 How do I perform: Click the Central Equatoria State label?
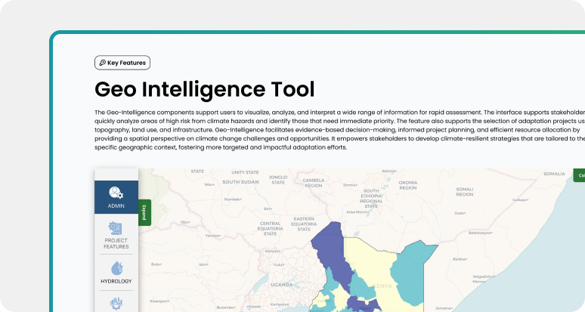[x=270, y=228]
